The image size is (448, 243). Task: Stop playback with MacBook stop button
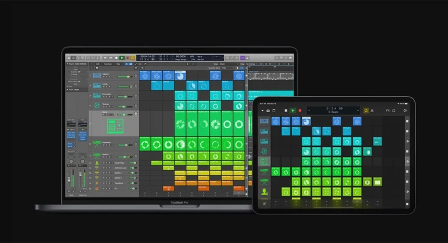(116, 58)
